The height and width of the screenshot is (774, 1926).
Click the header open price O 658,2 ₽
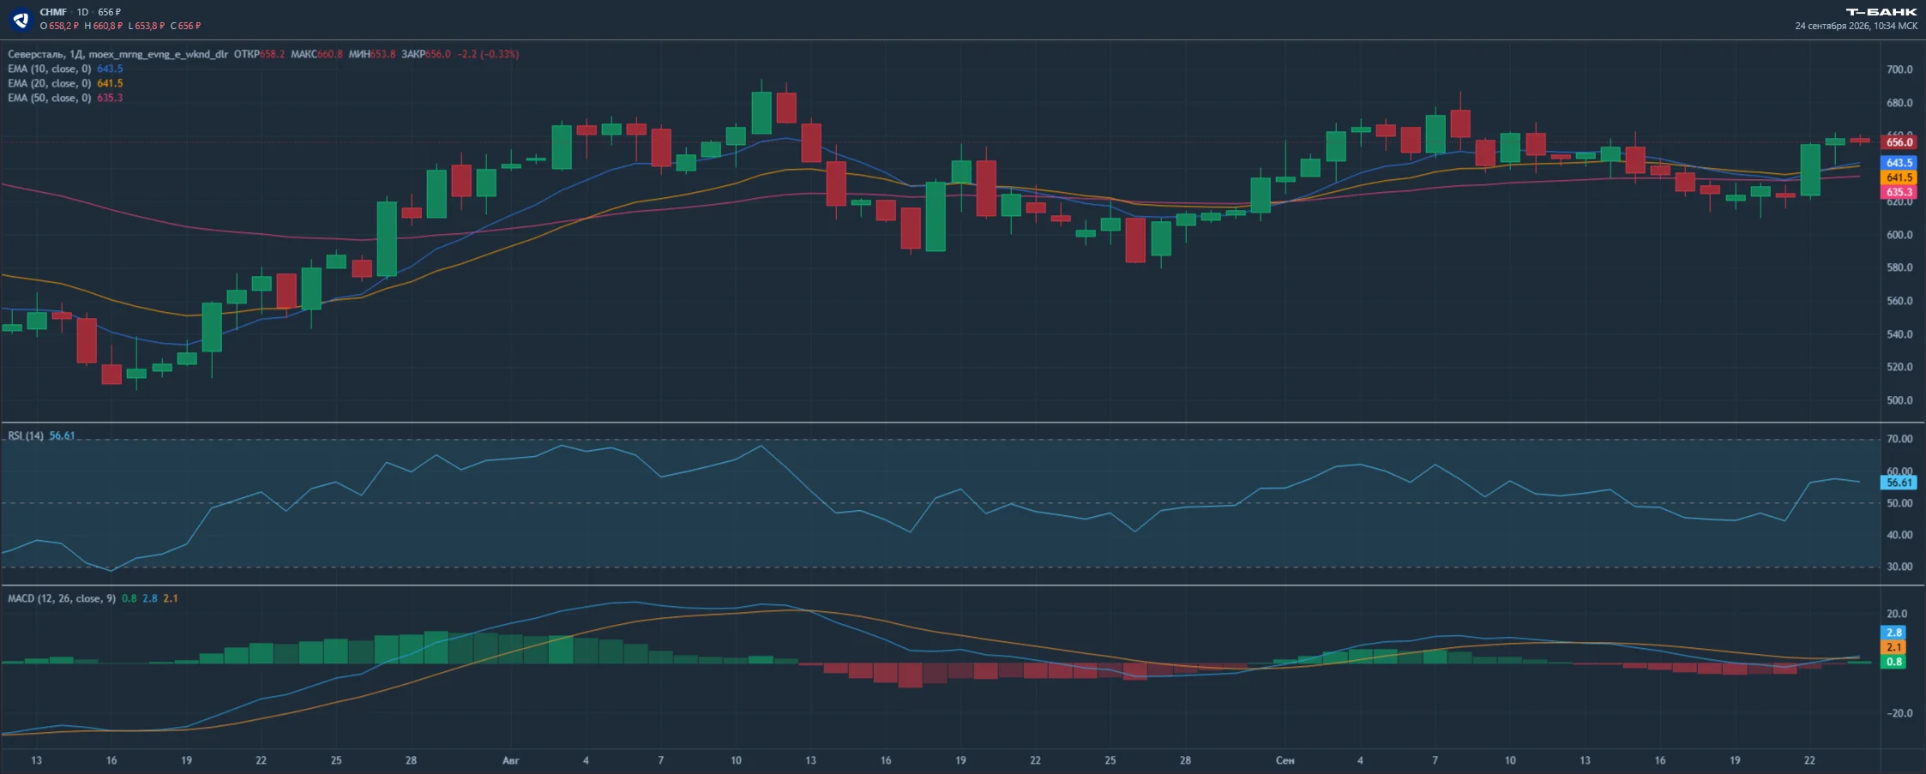(59, 26)
